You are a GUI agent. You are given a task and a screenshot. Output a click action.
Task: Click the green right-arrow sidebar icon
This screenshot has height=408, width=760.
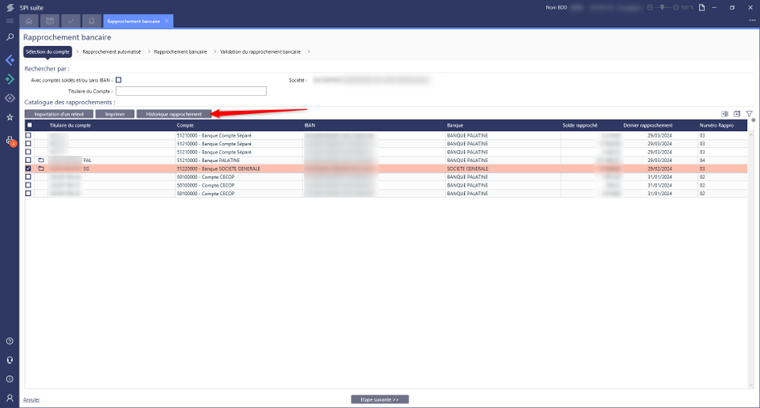[x=10, y=79]
